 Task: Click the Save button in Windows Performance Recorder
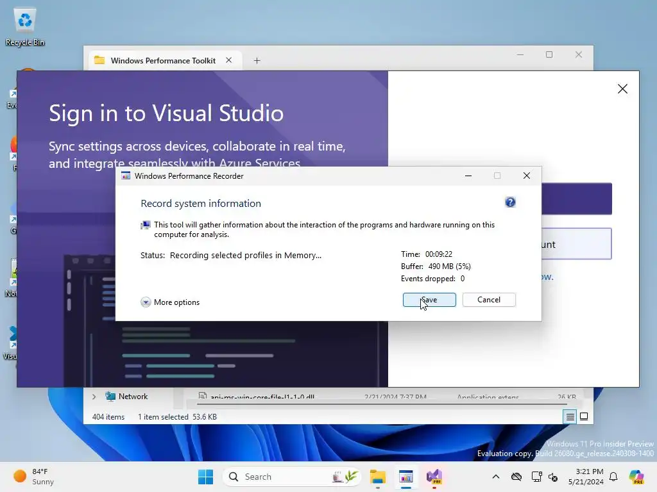(x=429, y=300)
